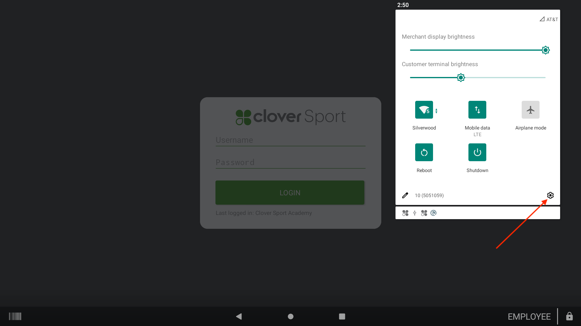The width and height of the screenshot is (581, 326).
Task: Select the EMPLOYEE label in bottom bar
Action: pyautogui.click(x=529, y=317)
